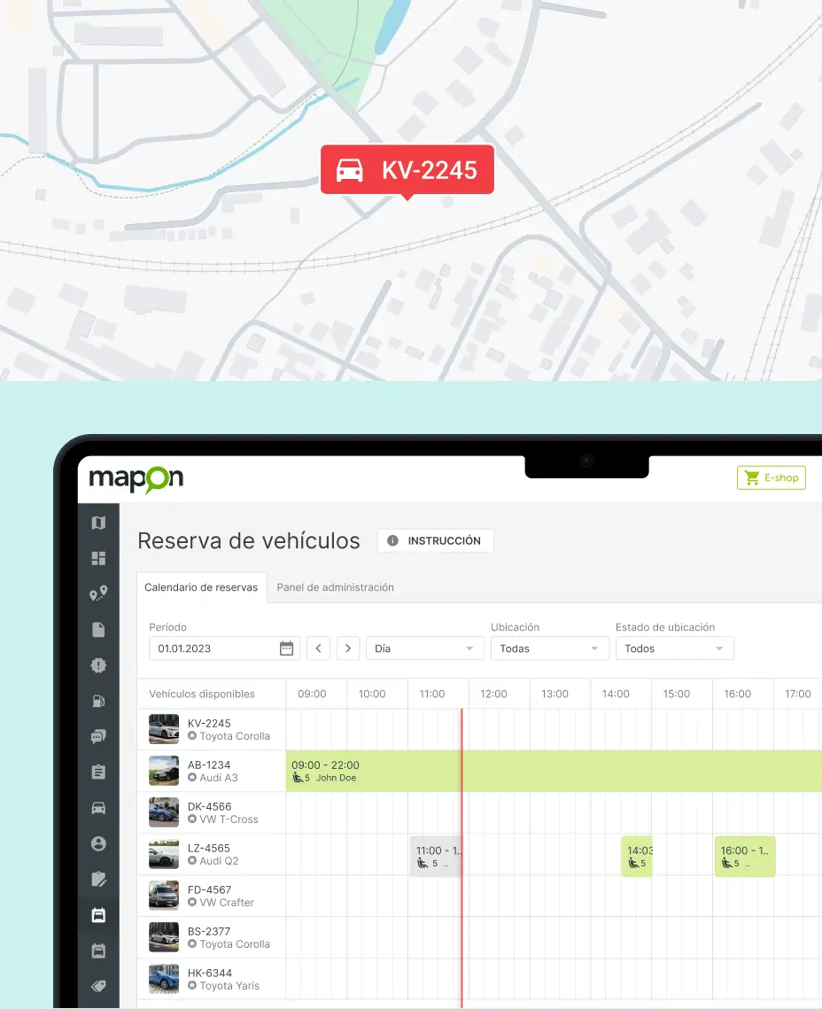Click the calendar icon in Período field
The width and height of the screenshot is (822, 1009).
[286, 648]
